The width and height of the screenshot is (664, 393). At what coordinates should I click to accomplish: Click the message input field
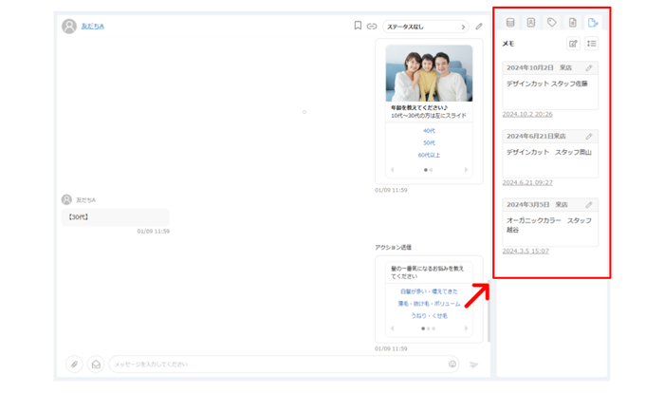pyautogui.click(x=275, y=365)
